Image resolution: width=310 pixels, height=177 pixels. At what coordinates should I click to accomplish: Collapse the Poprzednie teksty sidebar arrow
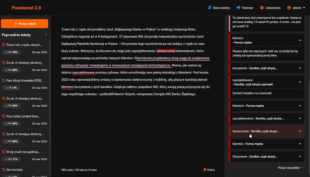pos(46,35)
